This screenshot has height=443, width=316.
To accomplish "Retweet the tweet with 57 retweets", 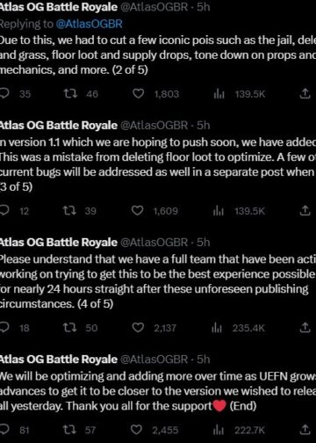I will [x=70, y=430].
